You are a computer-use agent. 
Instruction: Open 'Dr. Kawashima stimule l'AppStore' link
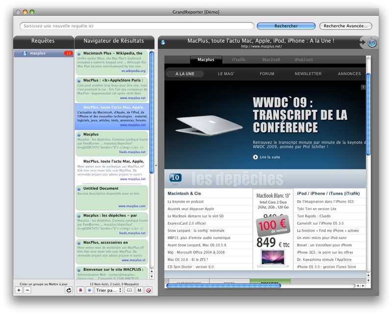coord(324,260)
